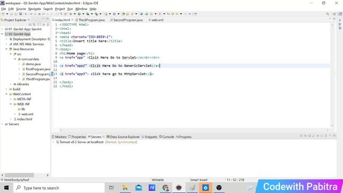343x193 pixels.
Task: Select the Java EE perspective icon
Action: [x=340, y=14]
